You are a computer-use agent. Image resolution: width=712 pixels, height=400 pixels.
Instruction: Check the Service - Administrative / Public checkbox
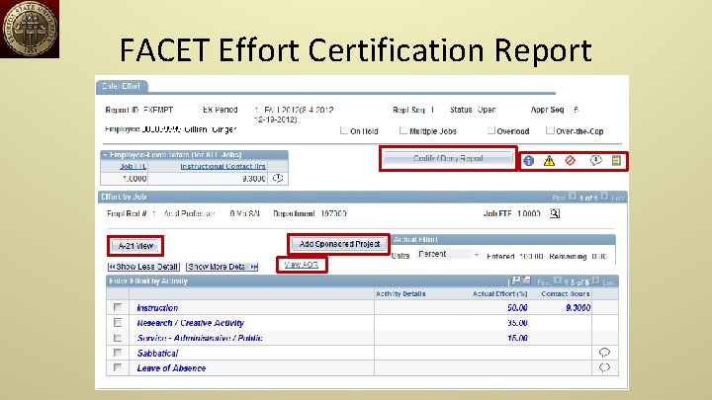(118, 338)
